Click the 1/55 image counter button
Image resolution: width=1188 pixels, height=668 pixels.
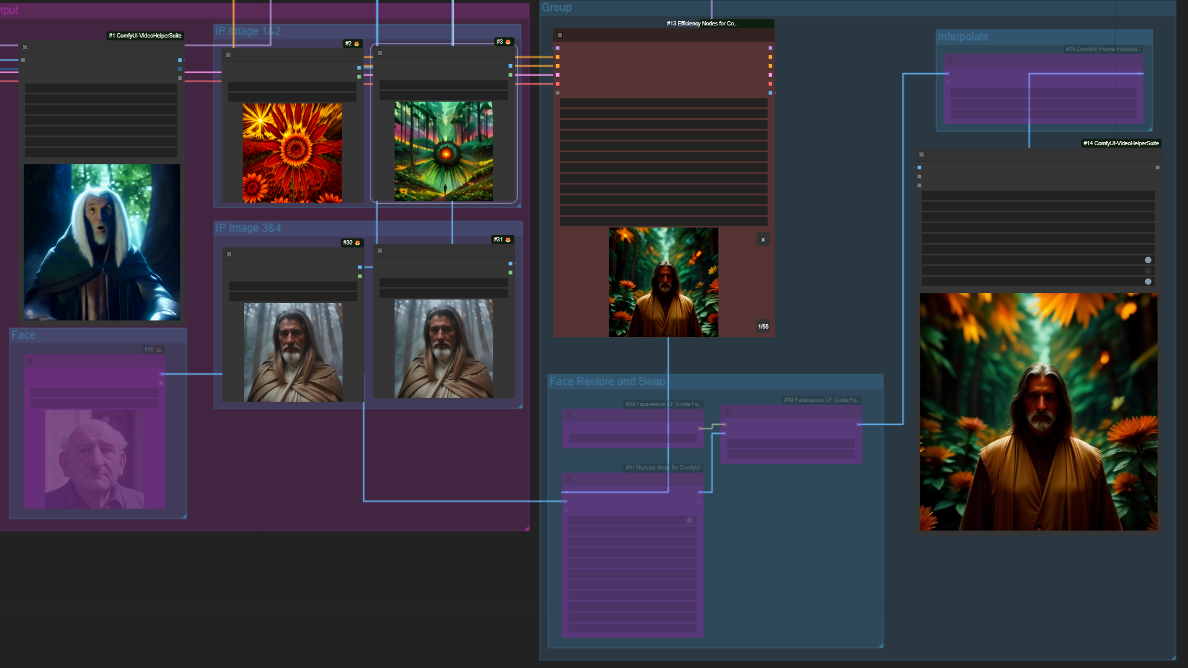pos(763,327)
